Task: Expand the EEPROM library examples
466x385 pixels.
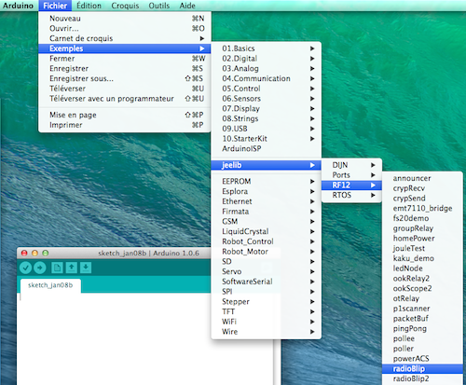Action: click(267, 181)
